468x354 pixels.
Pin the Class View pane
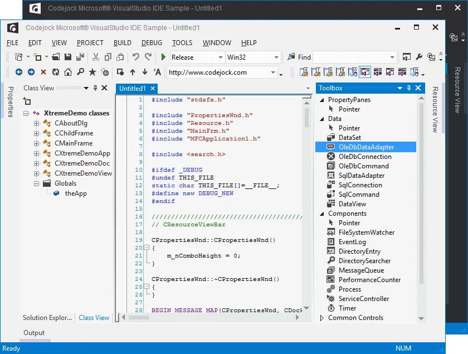[x=95, y=88]
